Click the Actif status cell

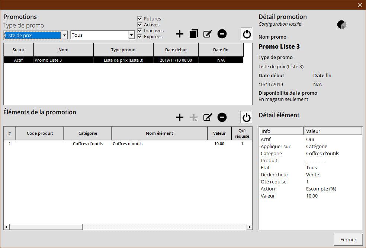[19, 60]
